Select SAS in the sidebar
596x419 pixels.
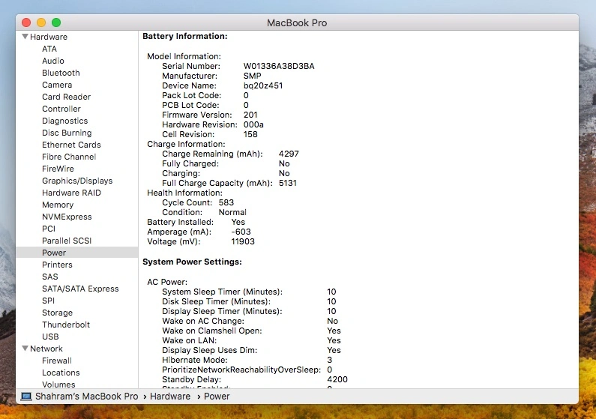tap(49, 277)
